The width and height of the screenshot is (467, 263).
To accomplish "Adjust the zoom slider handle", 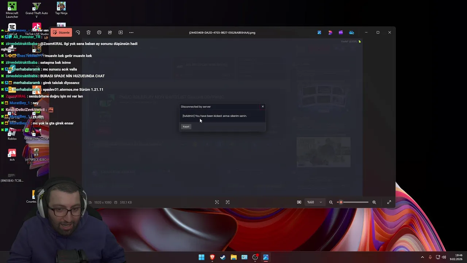I will click(x=341, y=202).
